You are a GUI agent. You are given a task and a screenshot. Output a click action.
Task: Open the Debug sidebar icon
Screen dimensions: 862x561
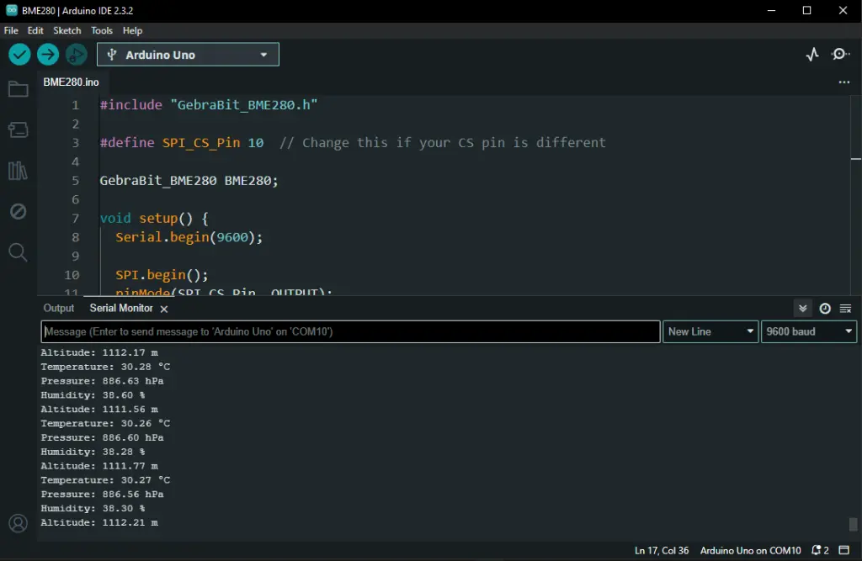(19, 211)
